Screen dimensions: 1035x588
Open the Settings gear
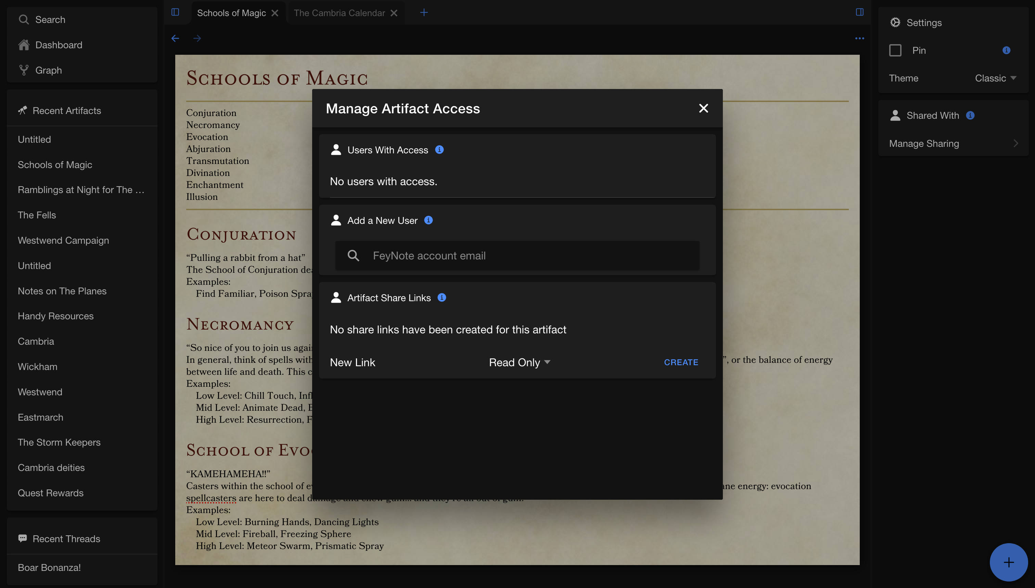(x=895, y=23)
